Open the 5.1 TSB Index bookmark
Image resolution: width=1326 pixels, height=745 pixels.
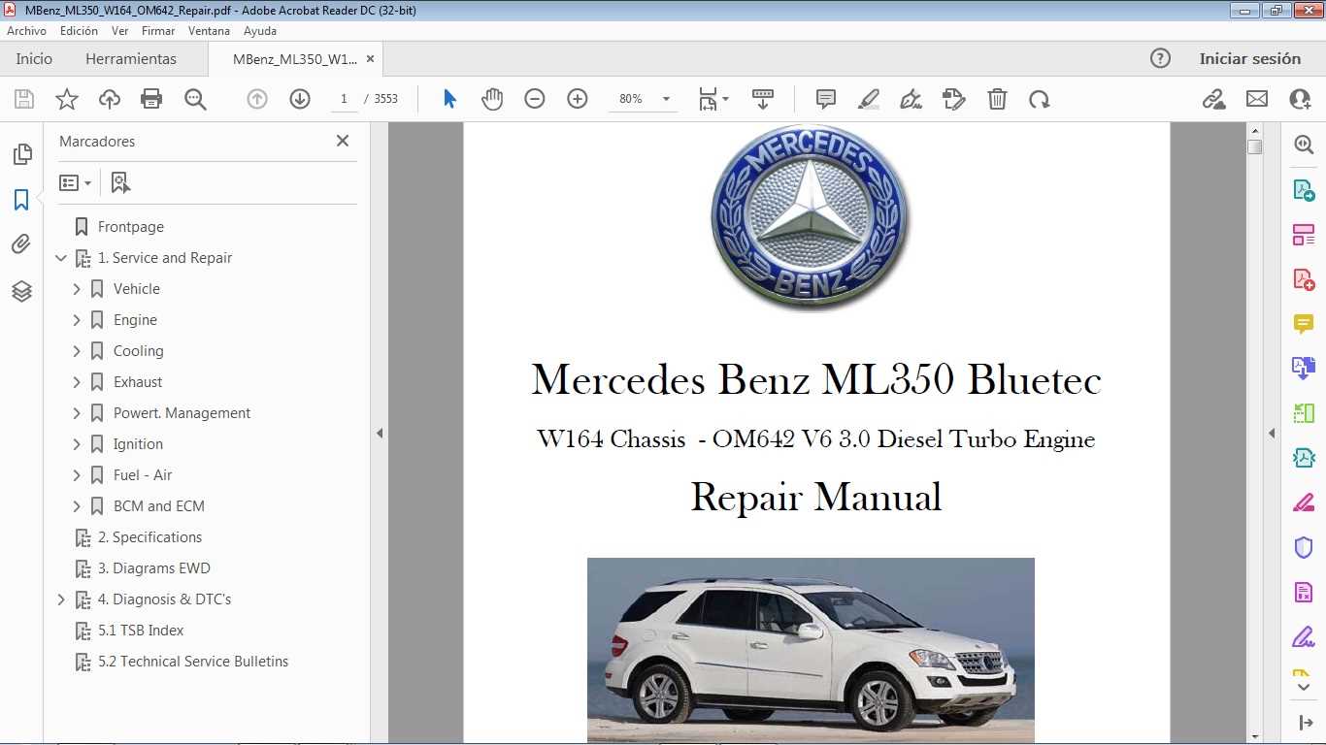(141, 631)
